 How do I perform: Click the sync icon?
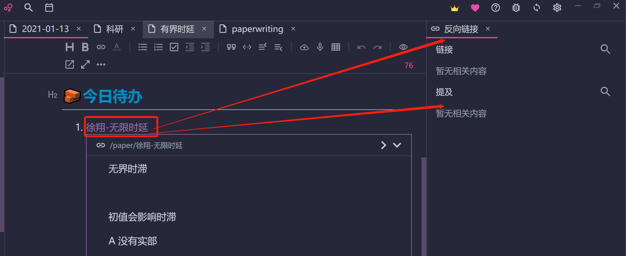point(537,8)
